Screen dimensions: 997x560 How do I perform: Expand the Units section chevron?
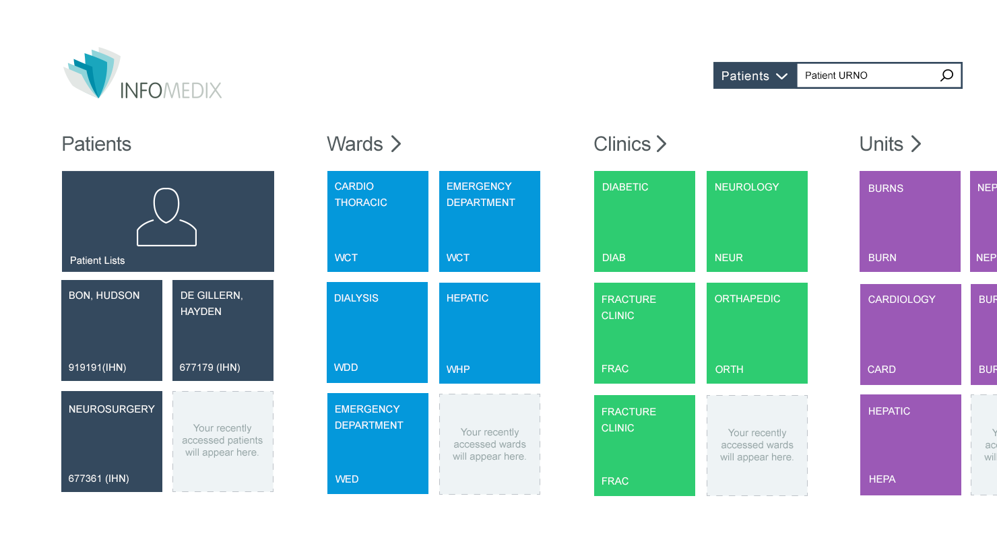click(915, 144)
